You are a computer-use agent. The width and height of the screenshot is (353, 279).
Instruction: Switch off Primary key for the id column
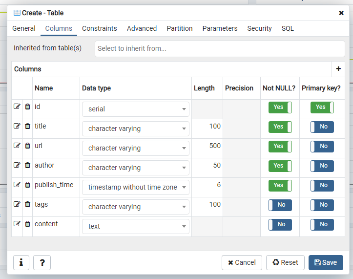click(x=322, y=107)
